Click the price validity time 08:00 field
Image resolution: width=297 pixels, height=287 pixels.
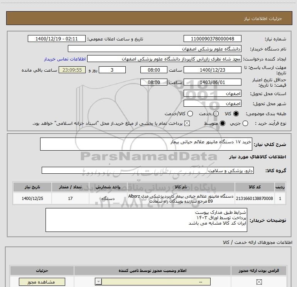[x=154, y=82]
